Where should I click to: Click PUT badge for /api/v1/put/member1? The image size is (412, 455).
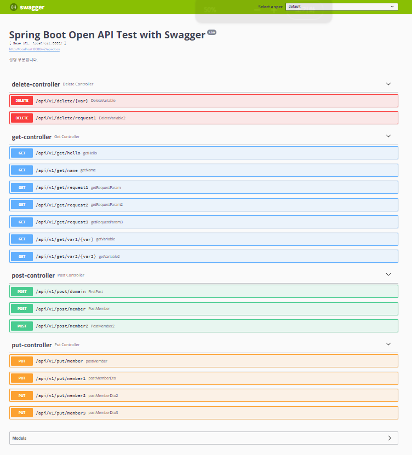[x=22, y=378]
